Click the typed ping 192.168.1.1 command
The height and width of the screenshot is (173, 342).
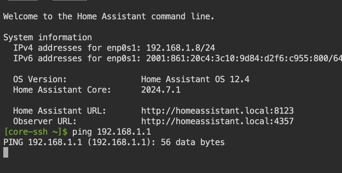click(112, 132)
